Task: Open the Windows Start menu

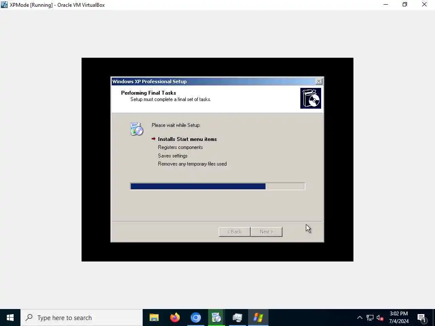Action: [x=10, y=318]
